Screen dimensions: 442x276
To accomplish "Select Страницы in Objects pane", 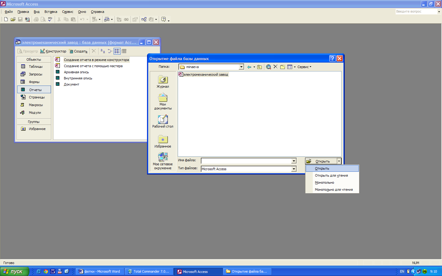I will [34, 97].
